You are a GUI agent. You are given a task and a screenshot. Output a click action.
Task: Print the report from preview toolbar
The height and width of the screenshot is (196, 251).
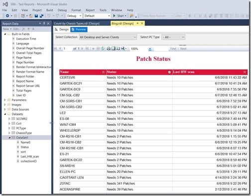(x=109, y=49)
